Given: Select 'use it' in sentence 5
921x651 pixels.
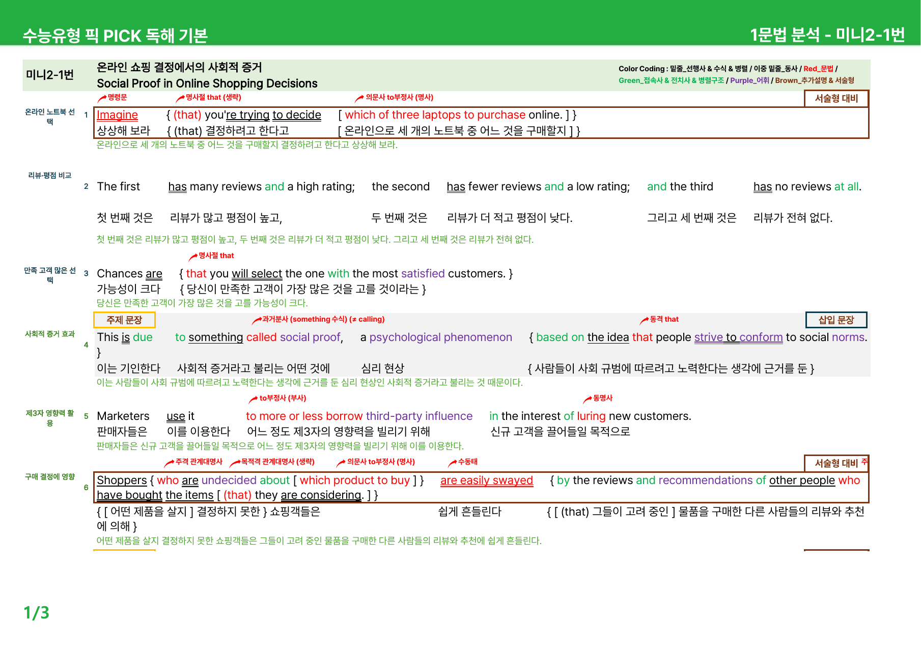Looking at the screenshot, I should pyautogui.click(x=180, y=416).
